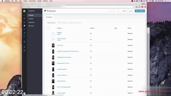Click the Wi-Fi status icon

[147, 1]
